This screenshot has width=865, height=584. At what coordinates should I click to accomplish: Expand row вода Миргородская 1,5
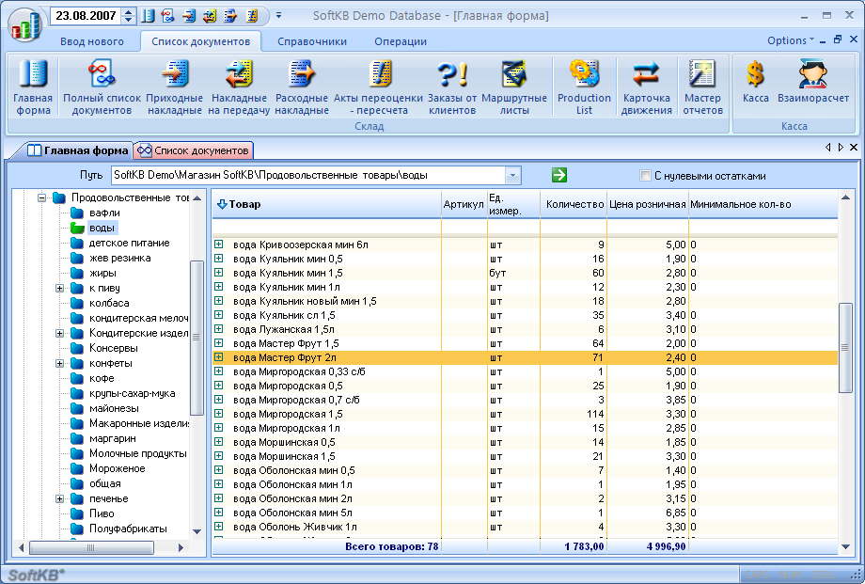[x=218, y=414]
